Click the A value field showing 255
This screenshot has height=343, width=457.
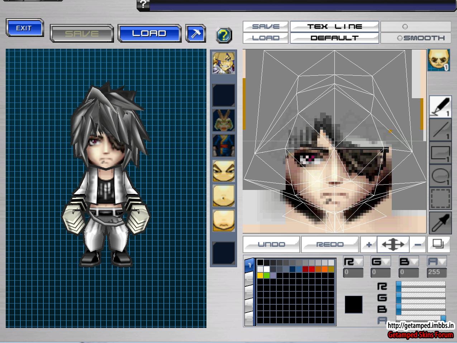click(x=437, y=272)
